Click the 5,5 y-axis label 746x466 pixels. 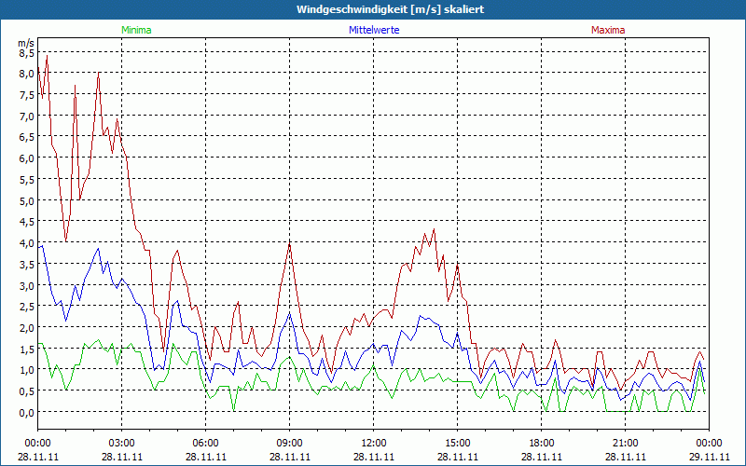click(x=27, y=179)
